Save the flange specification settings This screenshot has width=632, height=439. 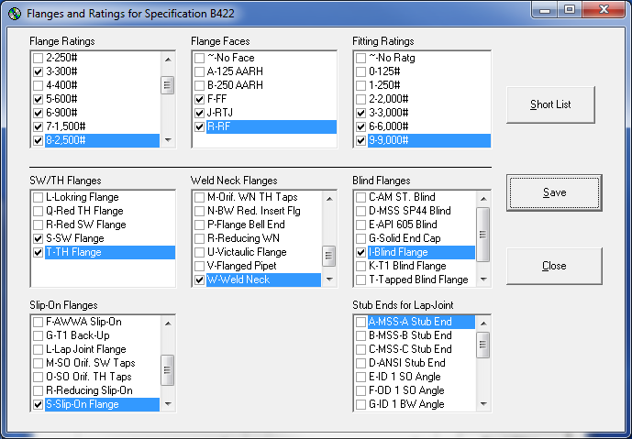(x=554, y=192)
